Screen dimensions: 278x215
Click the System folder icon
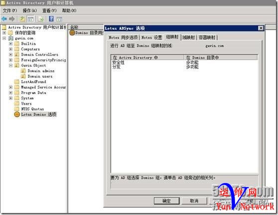click(16, 98)
